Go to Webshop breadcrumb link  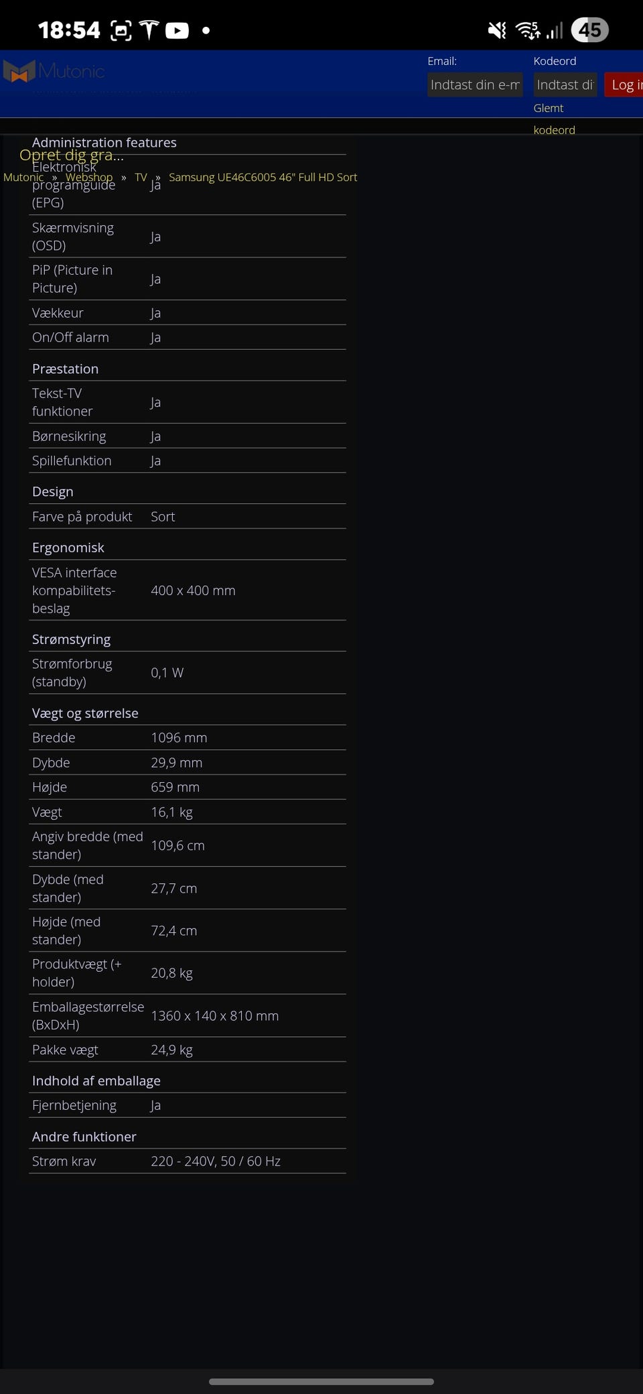coord(89,177)
